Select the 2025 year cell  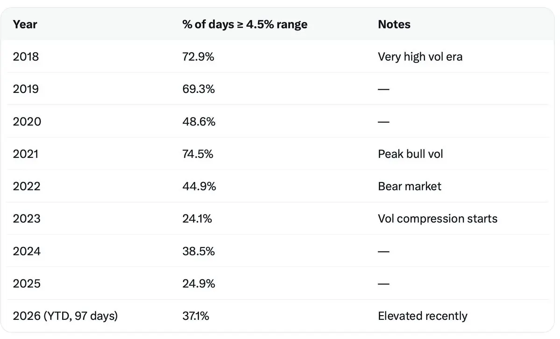coord(27,283)
